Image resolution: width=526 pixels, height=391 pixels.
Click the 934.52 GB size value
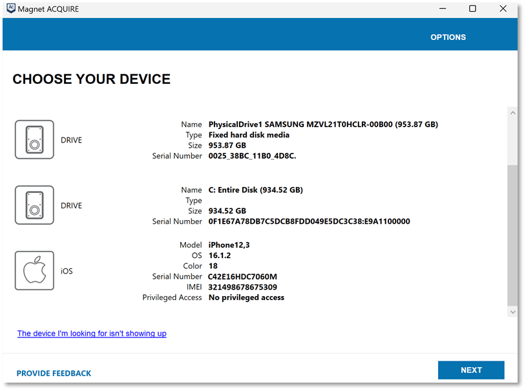pyautogui.click(x=227, y=211)
